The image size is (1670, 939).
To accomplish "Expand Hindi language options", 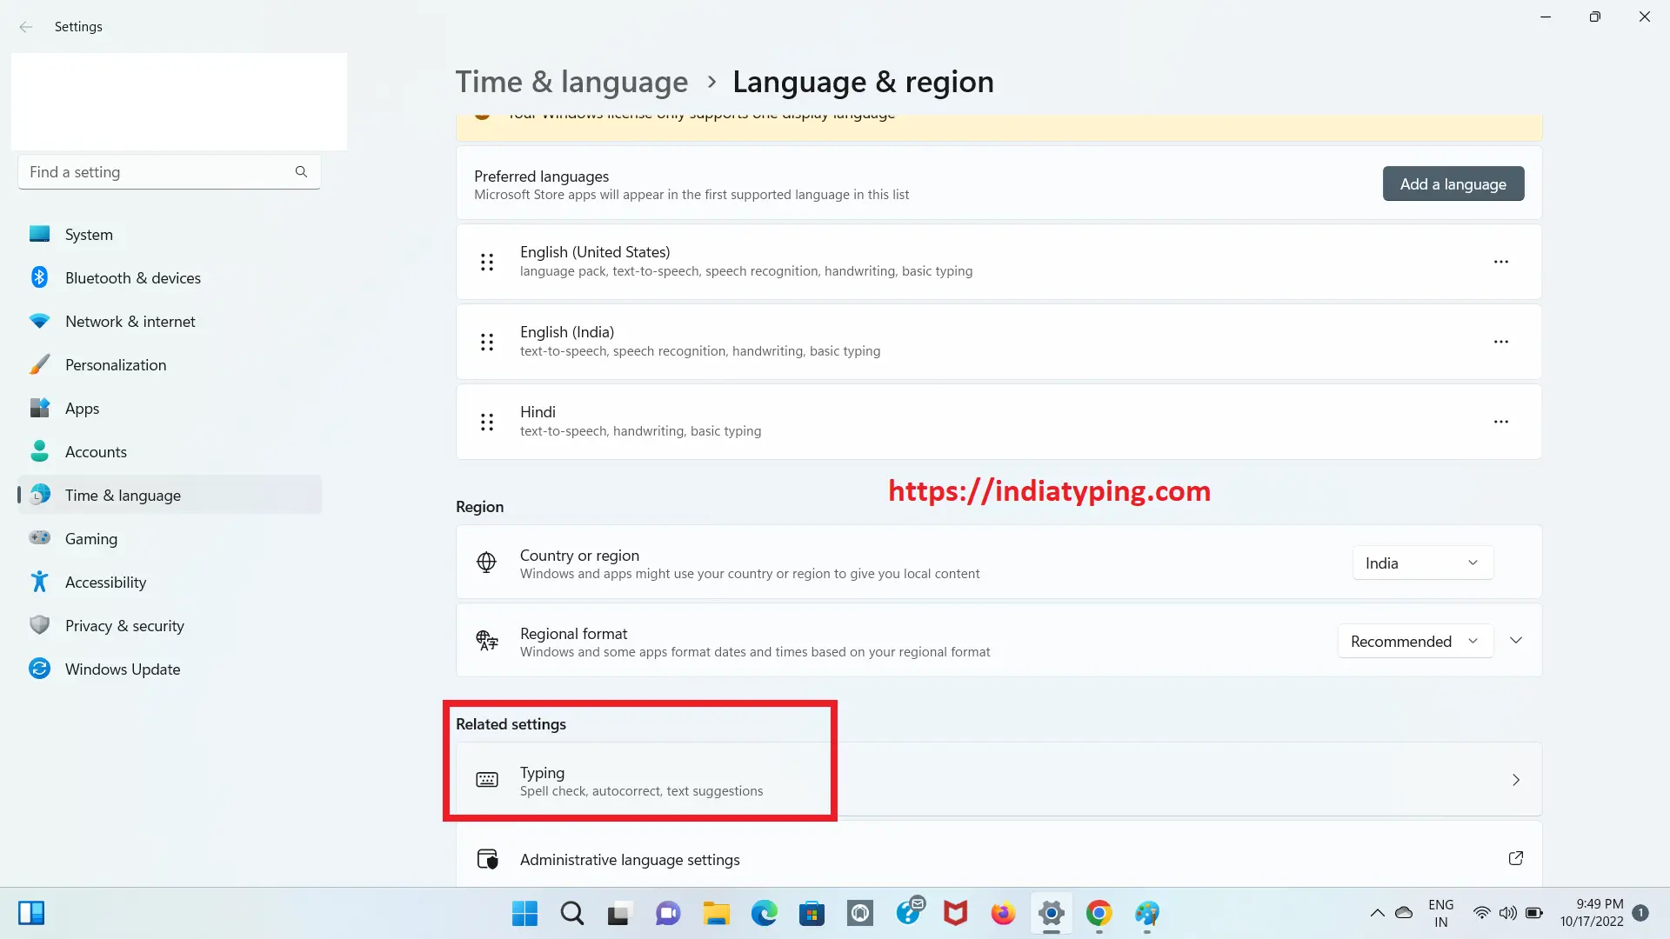I will [x=1500, y=421].
